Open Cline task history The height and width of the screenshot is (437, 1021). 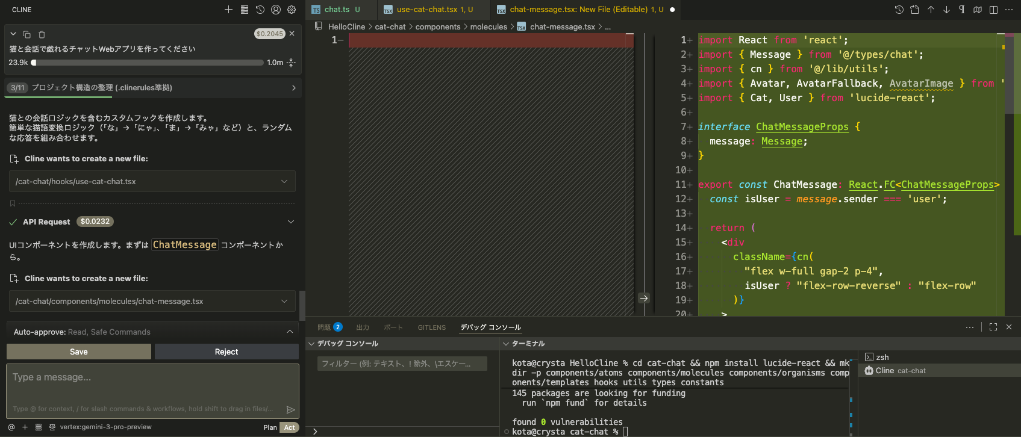(x=260, y=10)
